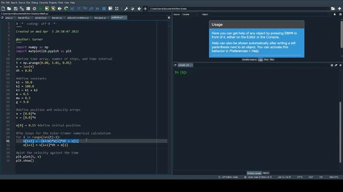343x192 pixels.
Task: Run selection or current line
Action: click(x=59, y=9)
